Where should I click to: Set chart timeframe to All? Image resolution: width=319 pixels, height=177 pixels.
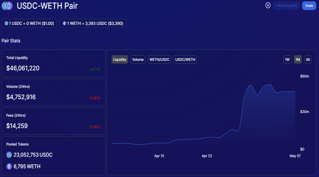tap(308, 60)
